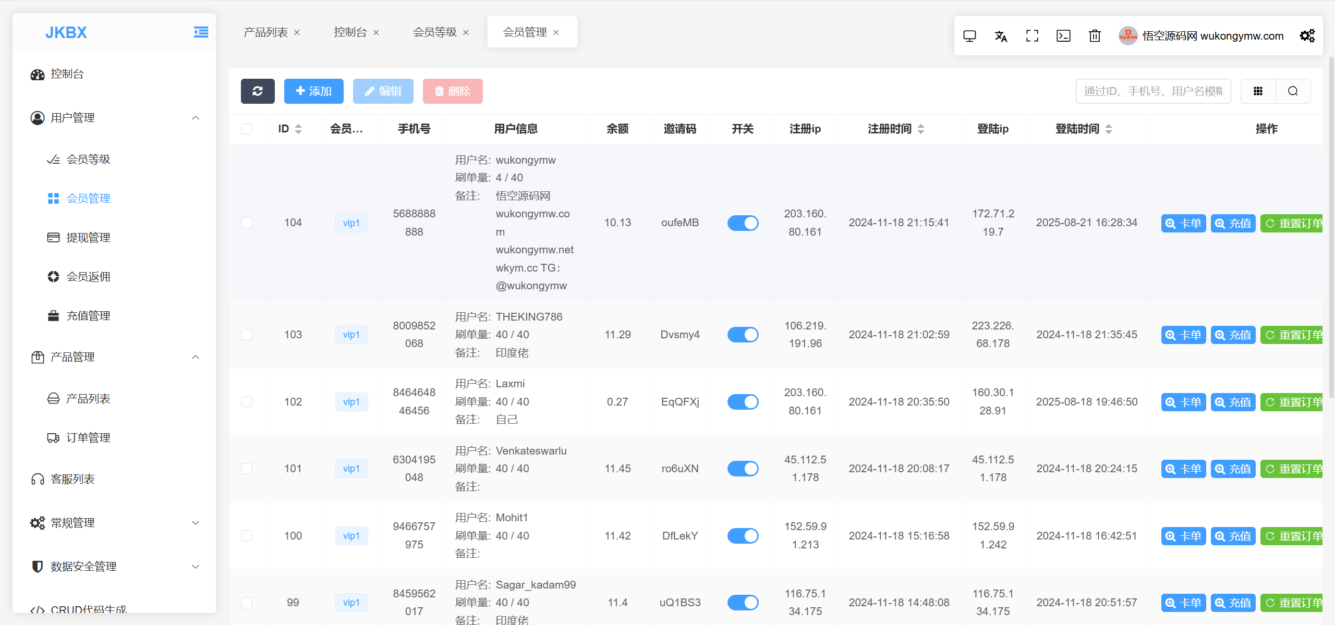The width and height of the screenshot is (1335, 625).
Task: Check the checkbox for row ID 103
Action: (247, 335)
